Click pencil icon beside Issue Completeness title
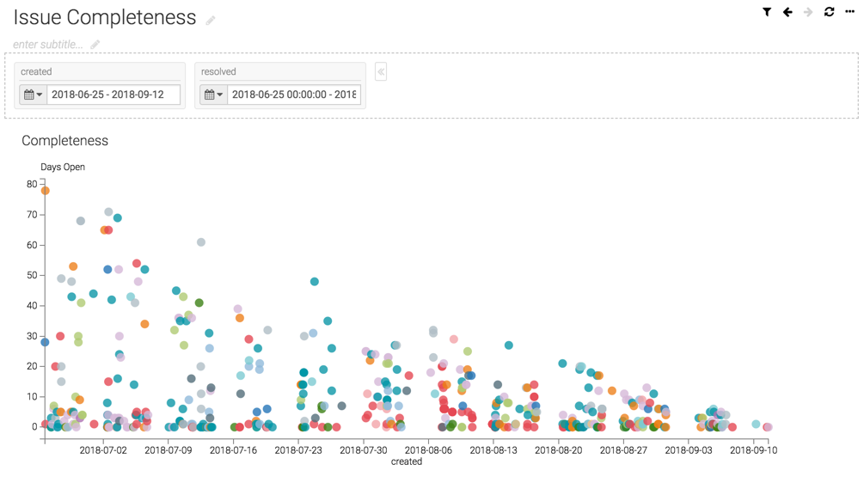 [211, 20]
